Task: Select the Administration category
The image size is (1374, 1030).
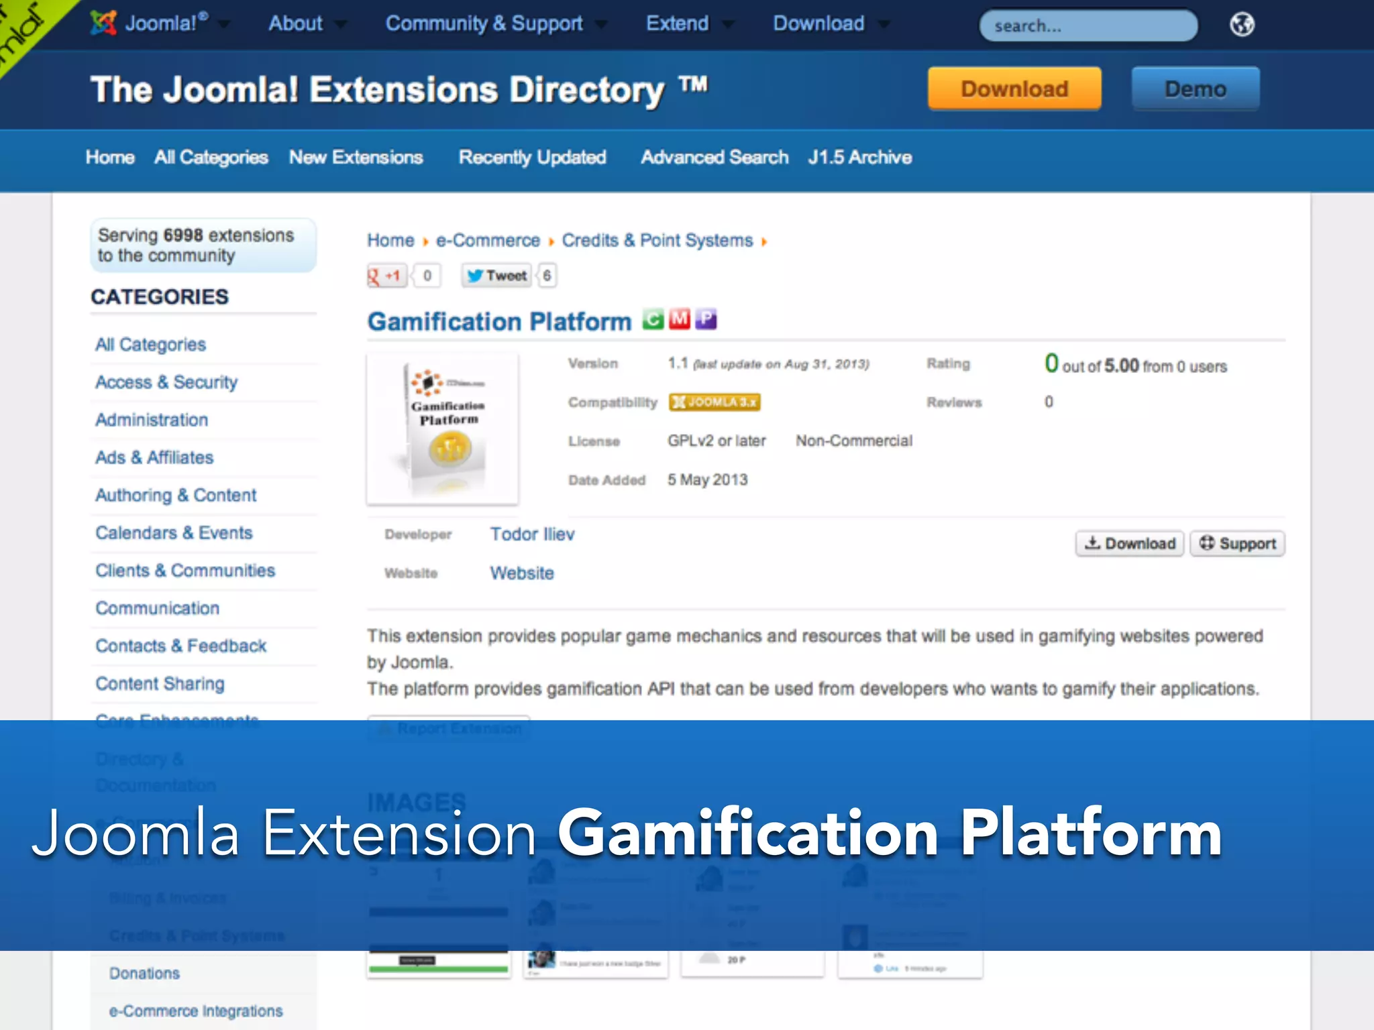Action: [x=152, y=420]
